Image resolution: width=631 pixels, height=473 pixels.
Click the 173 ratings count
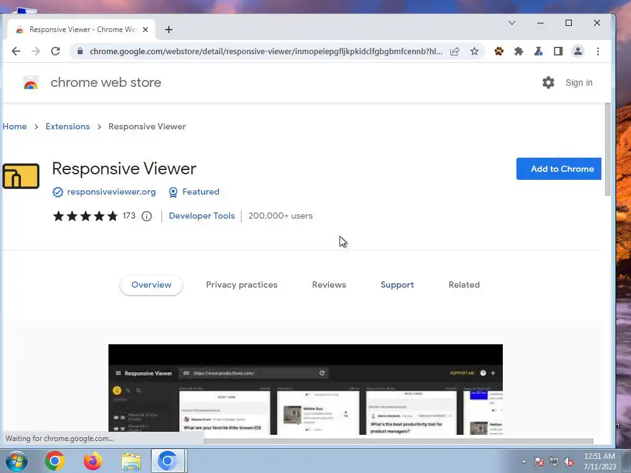coord(129,216)
